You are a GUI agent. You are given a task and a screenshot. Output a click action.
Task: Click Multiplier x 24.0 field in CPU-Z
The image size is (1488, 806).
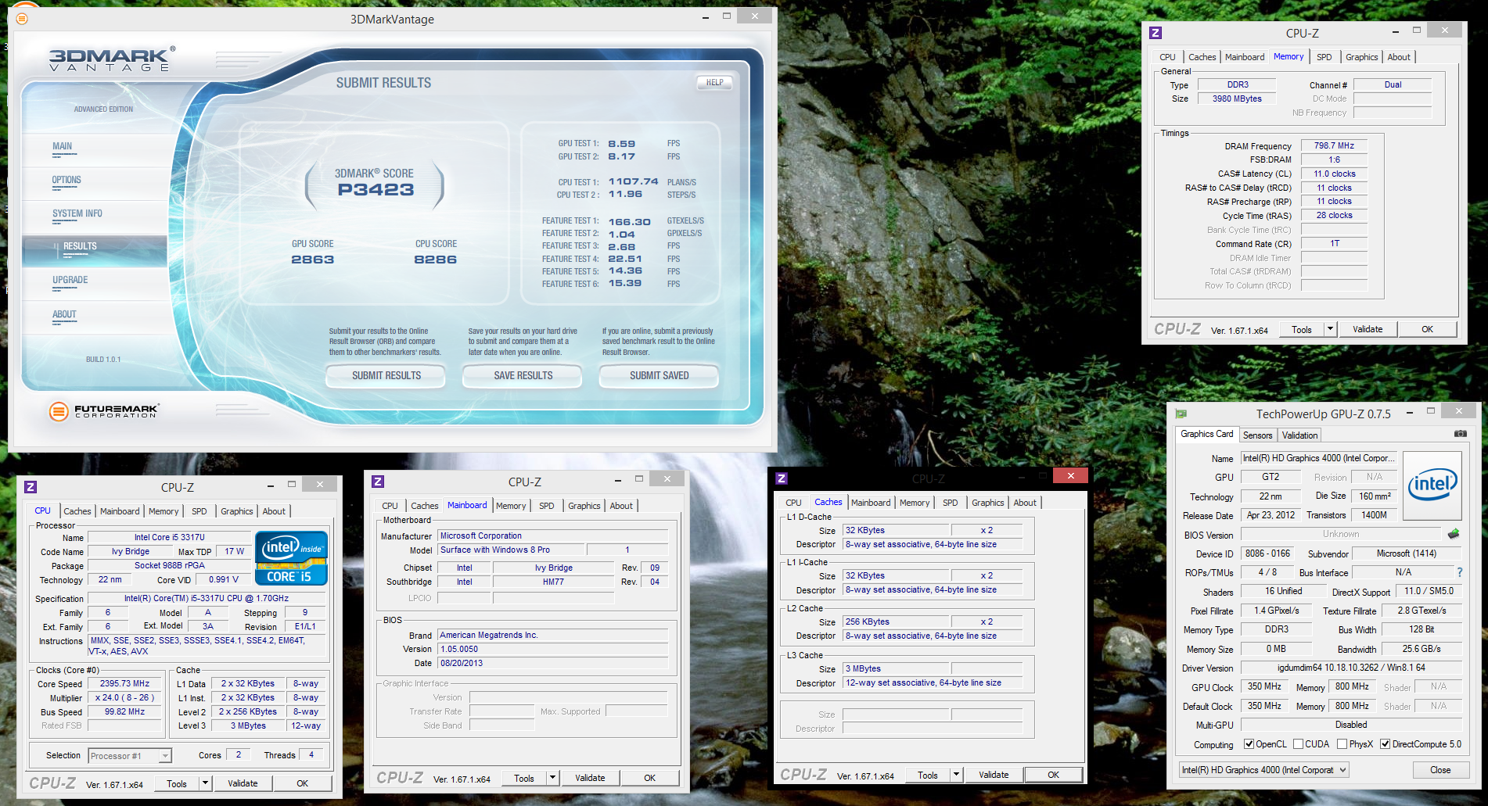pos(124,697)
